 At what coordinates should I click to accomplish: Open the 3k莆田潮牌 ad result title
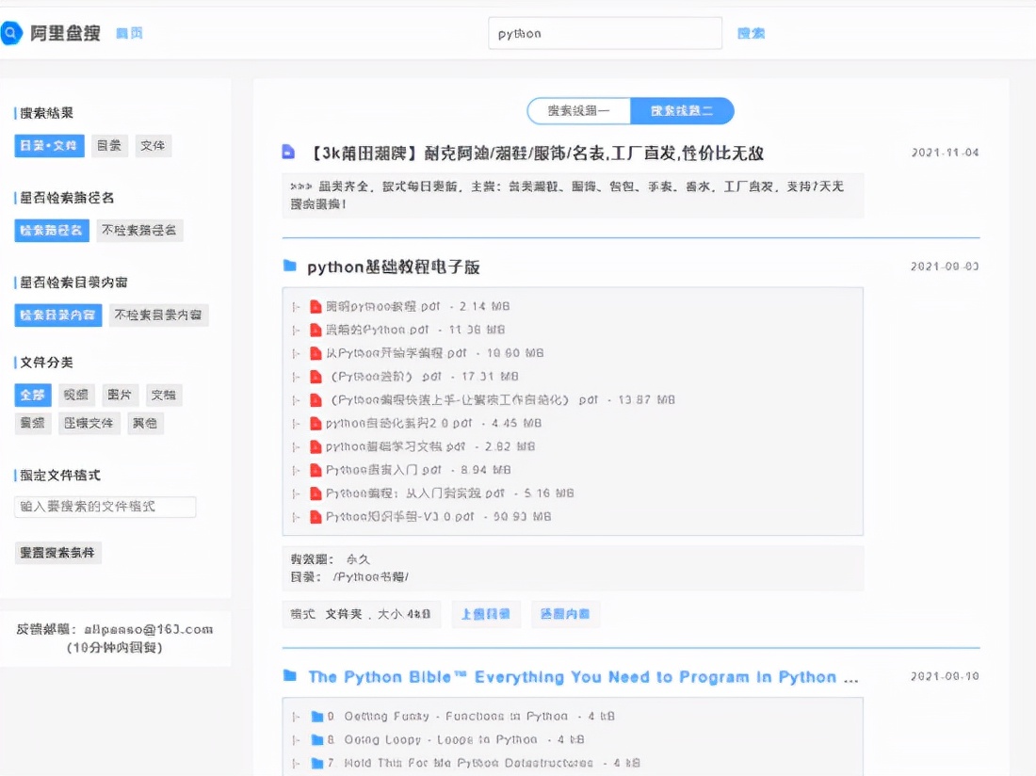pos(536,154)
